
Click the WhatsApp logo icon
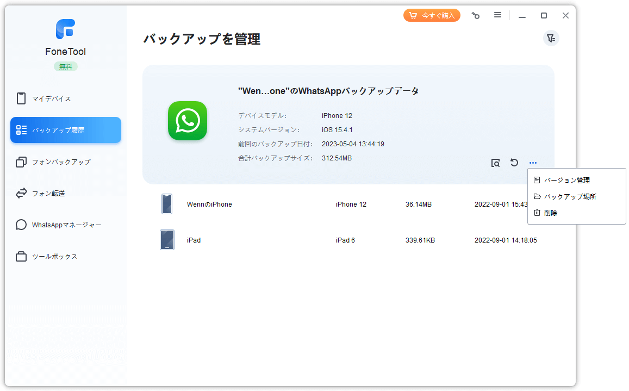pos(188,121)
